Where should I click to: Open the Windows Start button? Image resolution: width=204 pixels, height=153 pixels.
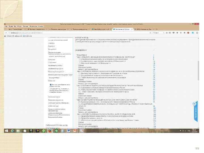(6, 131)
